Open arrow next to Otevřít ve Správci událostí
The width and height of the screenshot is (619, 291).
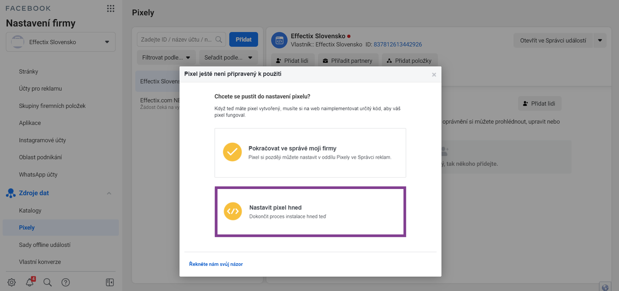click(600, 41)
